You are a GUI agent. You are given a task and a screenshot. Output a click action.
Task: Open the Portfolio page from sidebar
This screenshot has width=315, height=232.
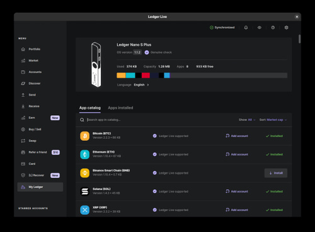point(35,49)
